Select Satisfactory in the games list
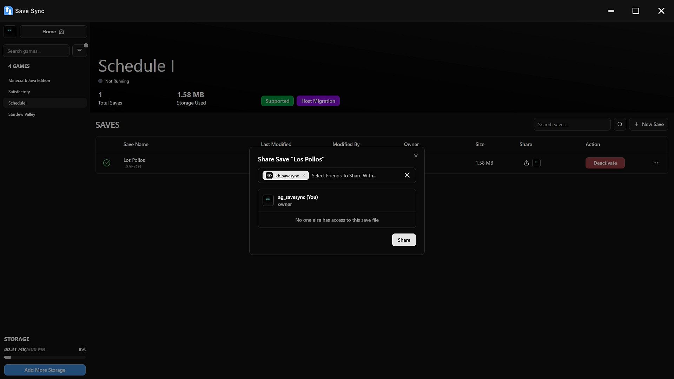The image size is (674, 379). coord(19,92)
